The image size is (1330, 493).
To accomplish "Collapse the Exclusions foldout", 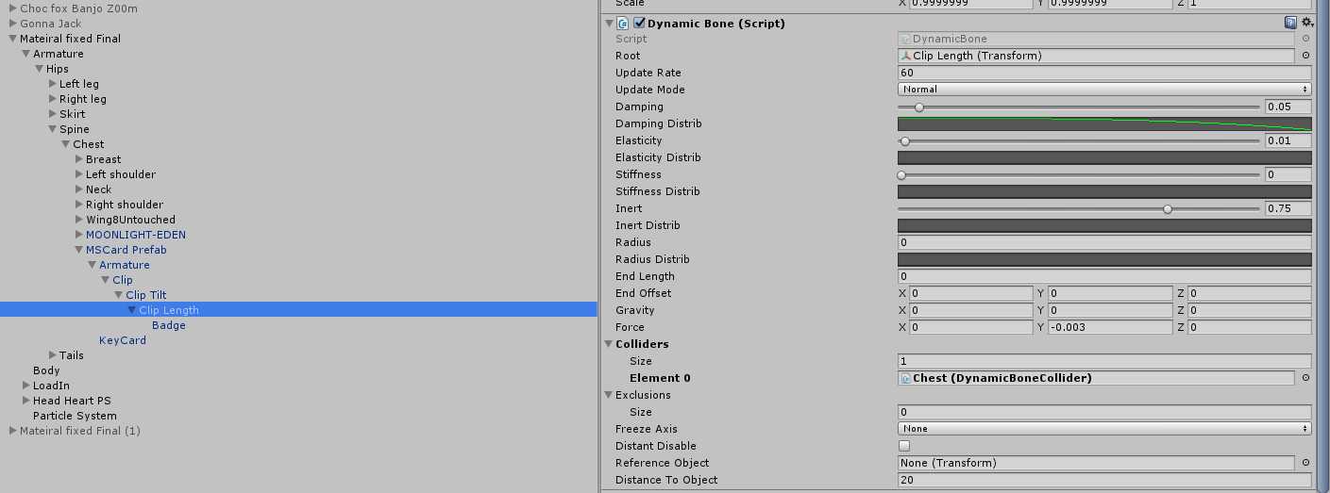I will pyautogui.click(x=609, y=395).
